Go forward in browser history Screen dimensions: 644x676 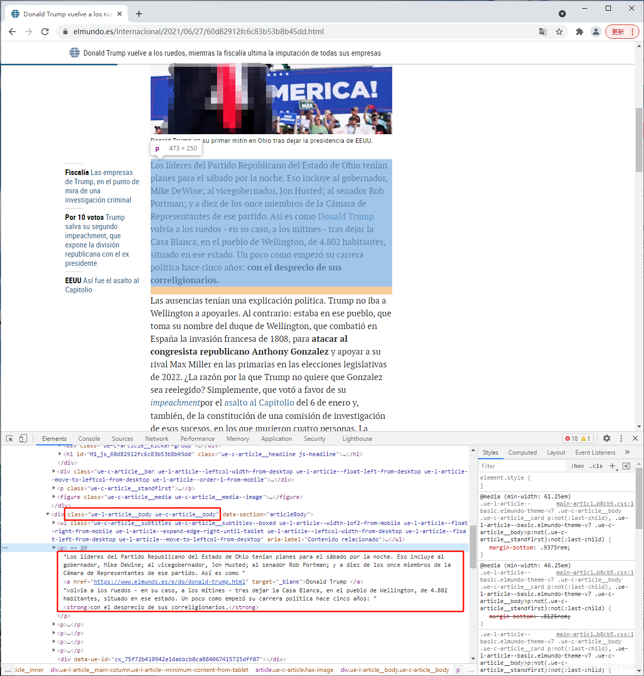(29, 32)
